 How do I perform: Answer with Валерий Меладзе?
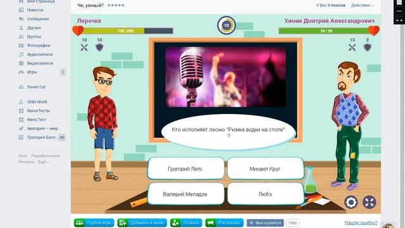coord(185,194)
